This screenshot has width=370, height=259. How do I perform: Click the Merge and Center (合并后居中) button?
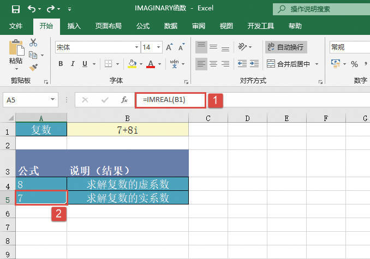288,64
